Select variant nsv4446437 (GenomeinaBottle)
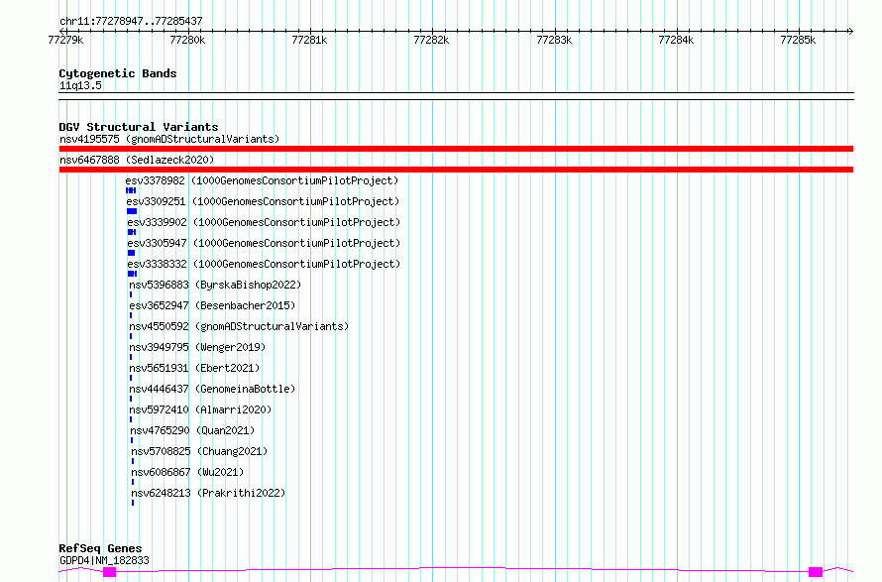Viewport: 882px width, 582px height. point(212,389)
